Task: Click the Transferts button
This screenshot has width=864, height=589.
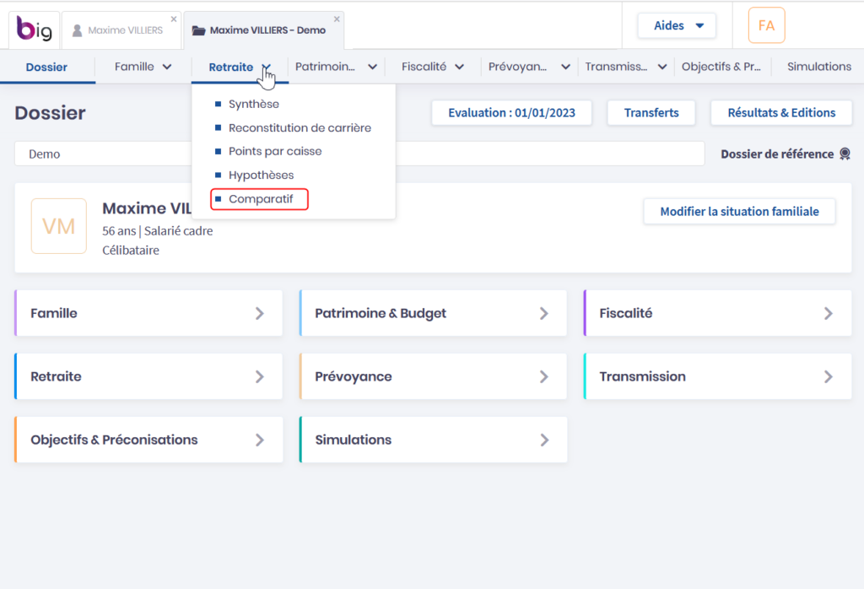Action: [651, 113]
